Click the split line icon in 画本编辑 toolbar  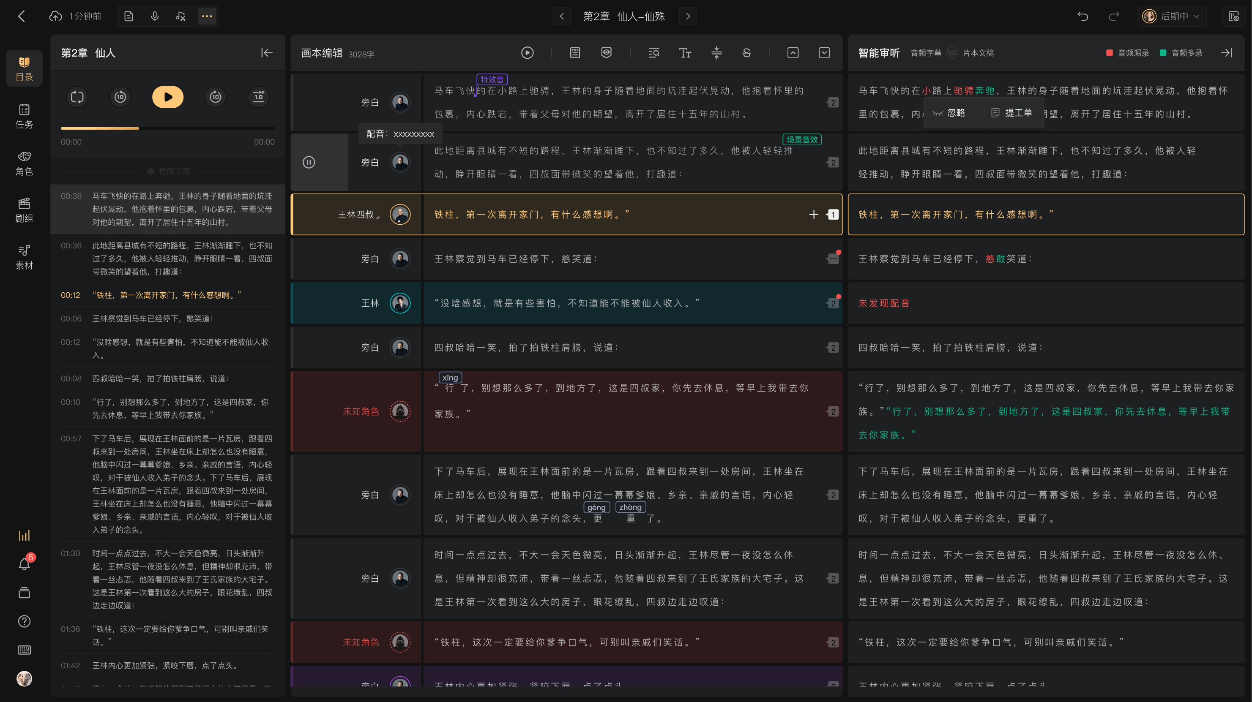coord(716,52)
